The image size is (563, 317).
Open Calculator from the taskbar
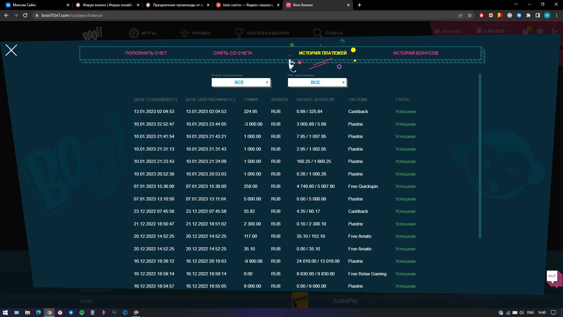click(x=93, y=313)
